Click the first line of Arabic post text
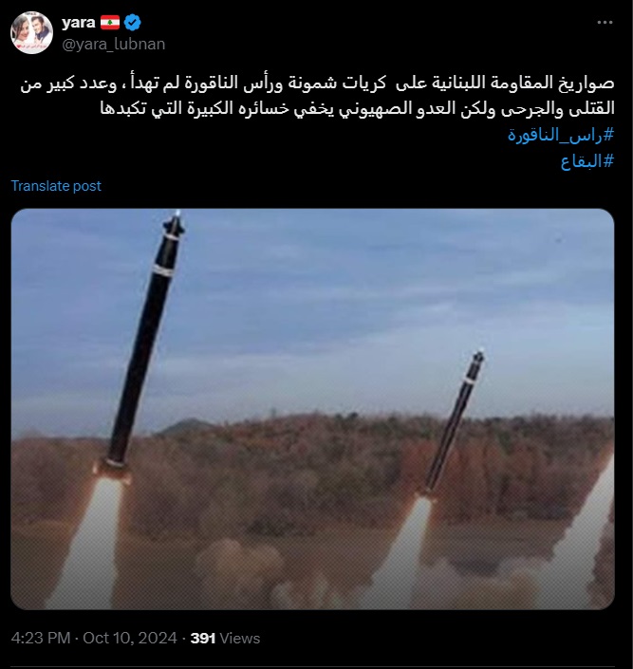633x669 pixels. pyautogui.click(x=317, y=83)
